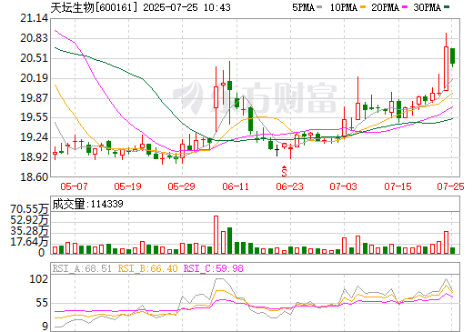Click the orange 10PMA color swatch

click(363, 7)
